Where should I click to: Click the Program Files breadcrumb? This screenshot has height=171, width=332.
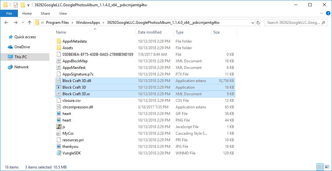(57, 23)
